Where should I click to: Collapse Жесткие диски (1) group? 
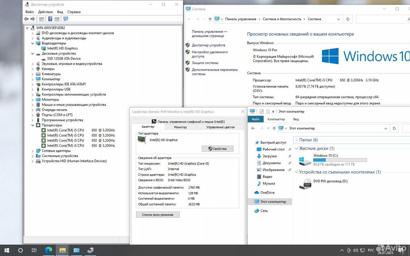(297, 148)
